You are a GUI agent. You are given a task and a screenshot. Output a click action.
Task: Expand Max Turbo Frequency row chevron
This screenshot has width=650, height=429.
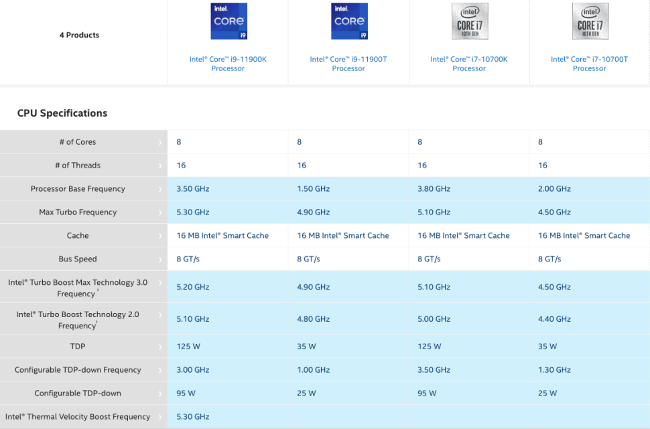[x=160, y=212]
